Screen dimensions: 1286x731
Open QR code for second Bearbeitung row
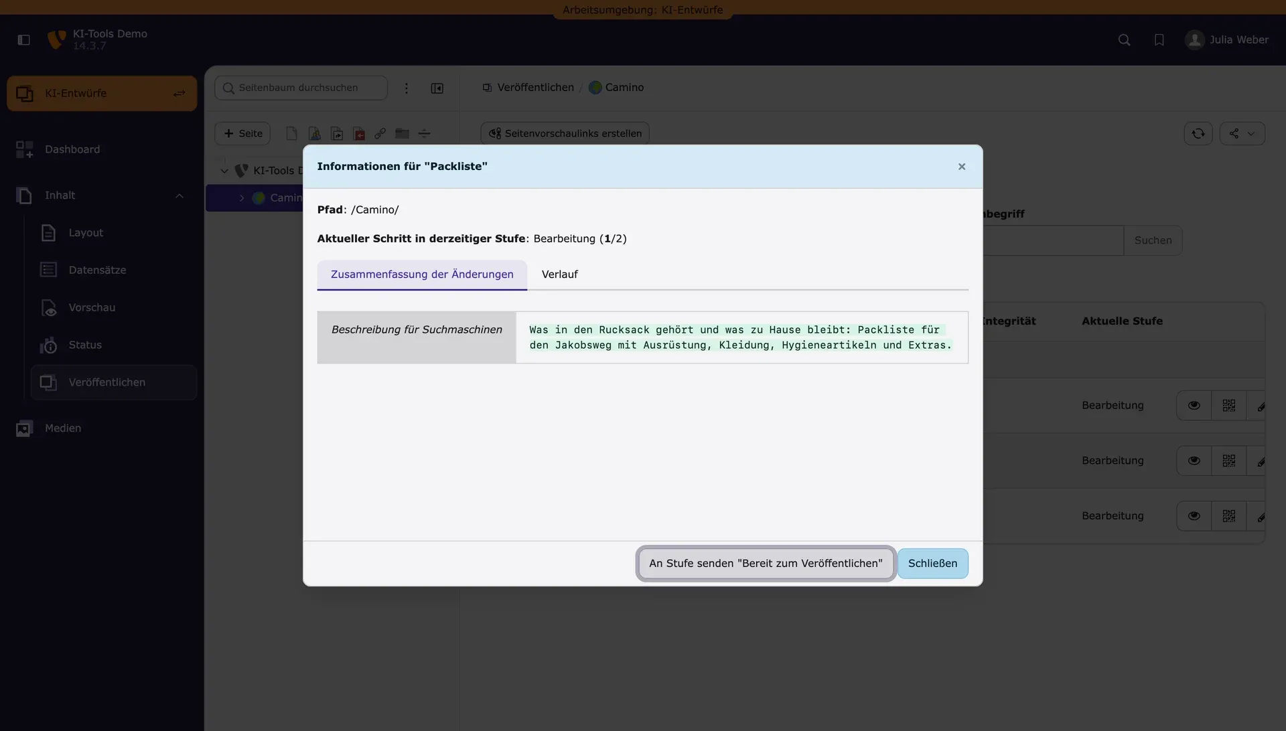(1229, 461)
